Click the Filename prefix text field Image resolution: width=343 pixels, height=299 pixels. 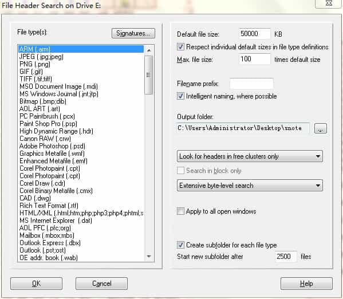[251, 84]
